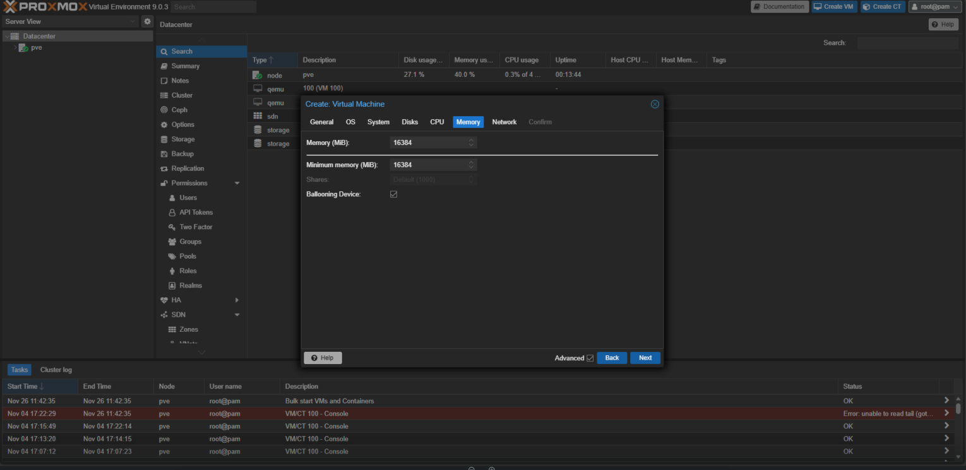This screenshot has width=966, height=470.
Task: Click the gear icon beside Server View
Action: 147,21
